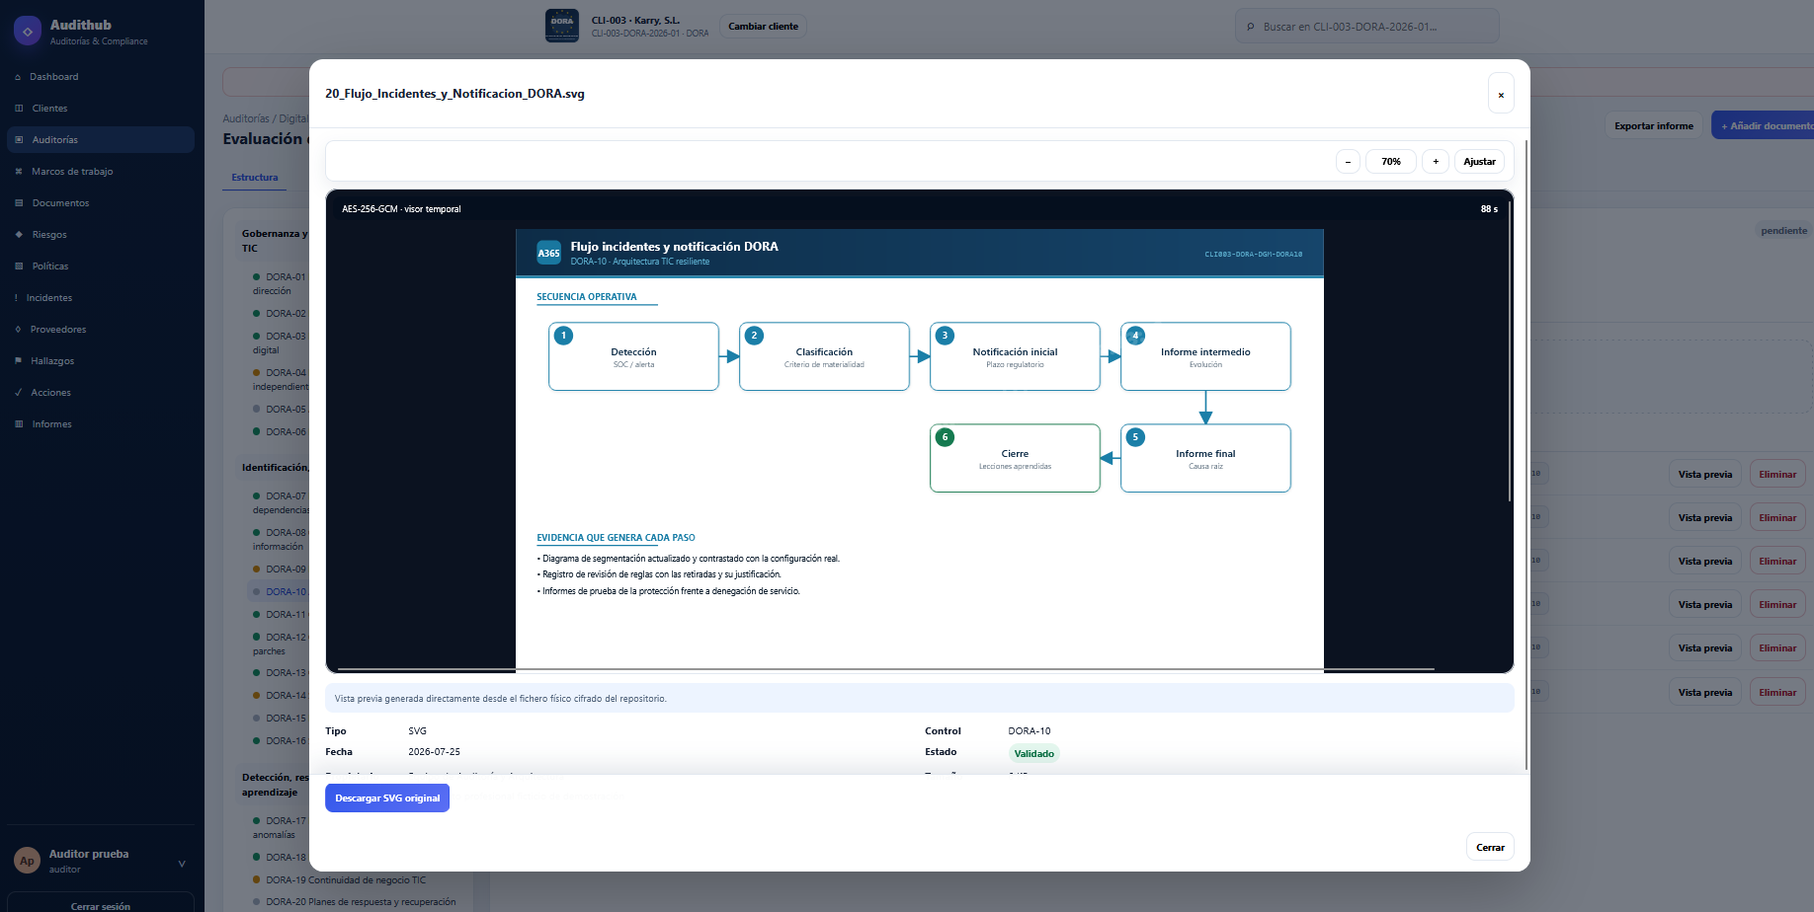Image resolution: width=1814 pixels, height=912 pixels.
Task: Download the original SVG file
Action: pyautogui.click(x=387, y=798)
